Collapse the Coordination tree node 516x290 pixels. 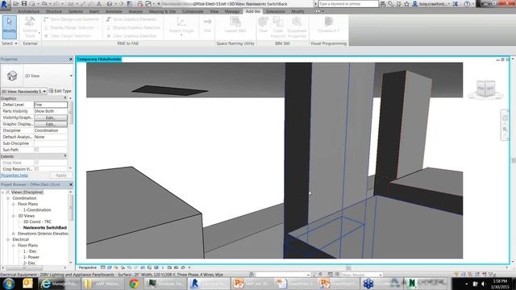(8, 198)
